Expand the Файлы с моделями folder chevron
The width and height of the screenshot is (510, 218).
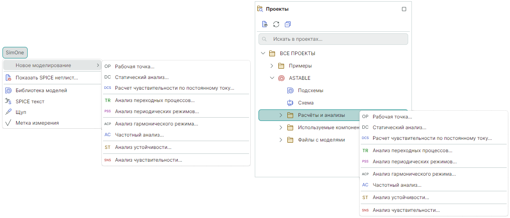281,140
